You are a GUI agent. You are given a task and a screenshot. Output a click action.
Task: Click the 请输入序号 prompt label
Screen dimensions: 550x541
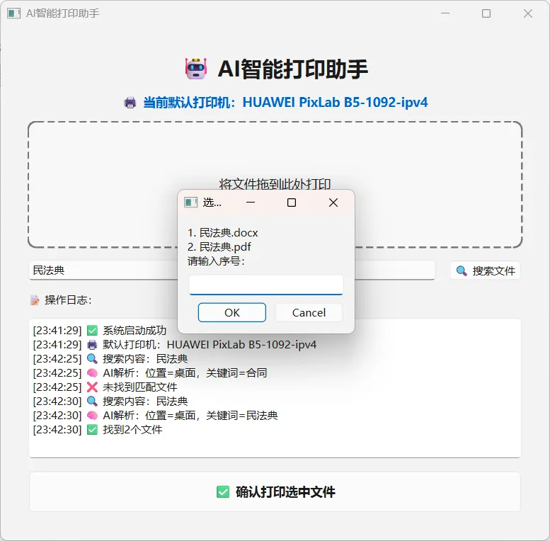pos(216,261)
